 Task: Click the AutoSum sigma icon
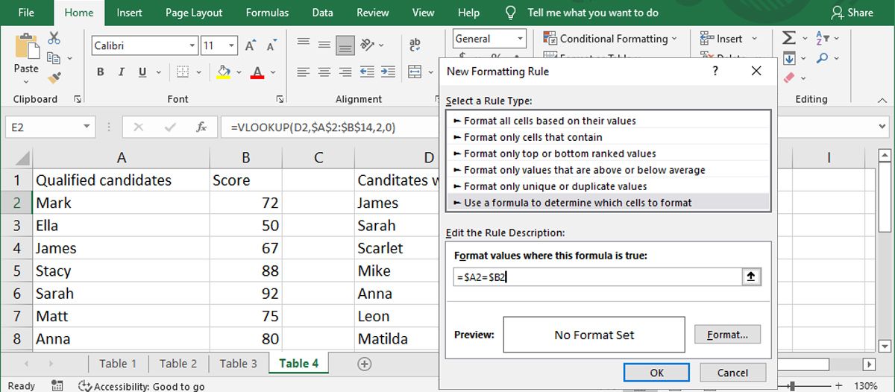tap(788, 38)
